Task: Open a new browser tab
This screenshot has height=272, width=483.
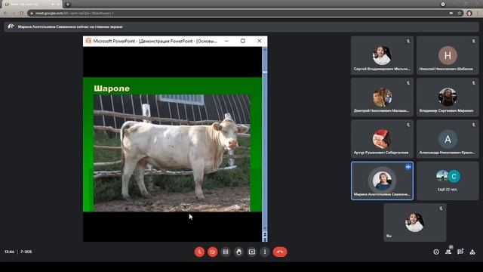Action: point(67,5)
